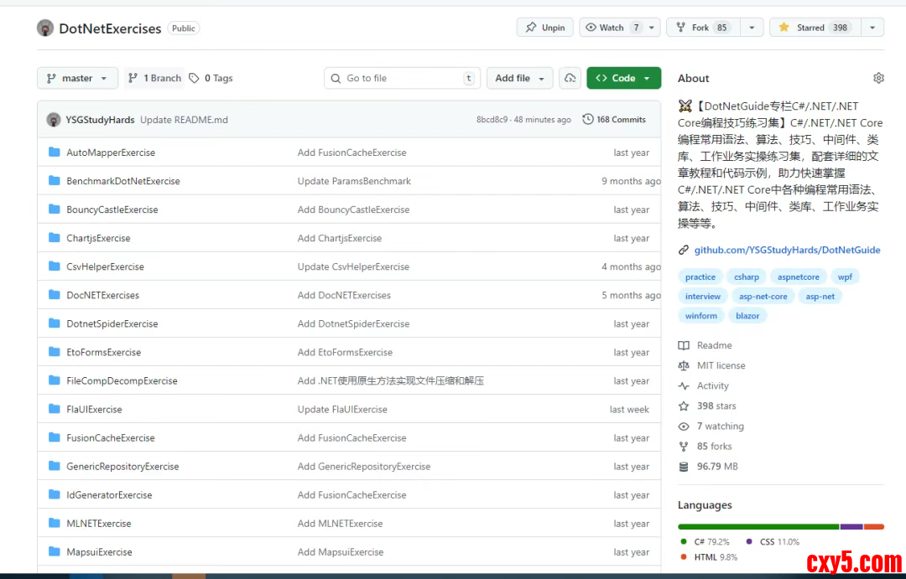Image resolution: width=906 pixels, height=579 pixels.
Task: Click the About settings gear icon
Action: (x=878, y=78)
